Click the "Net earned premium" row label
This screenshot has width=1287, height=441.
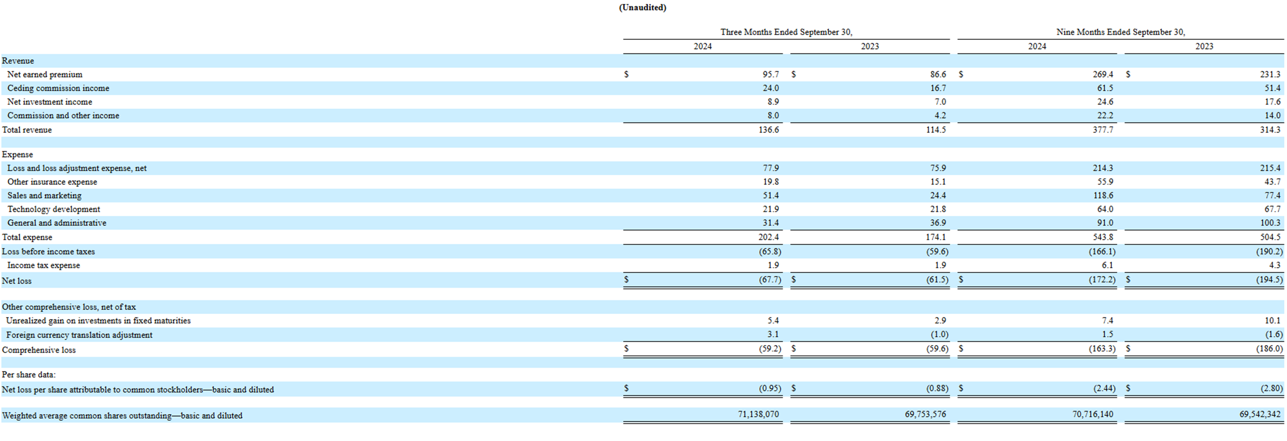(x=44, y=74)
